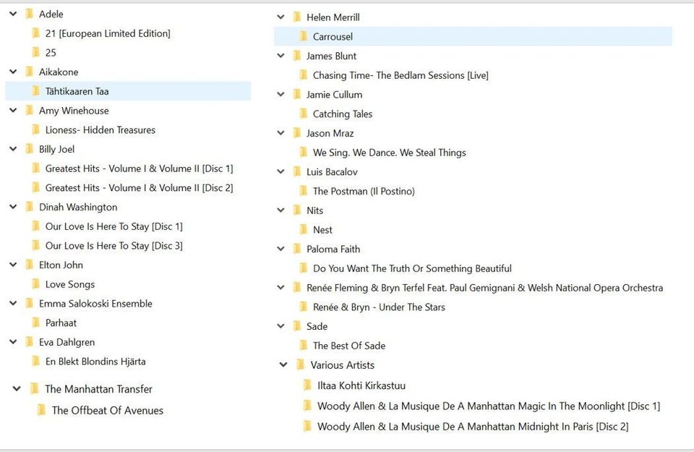The width and height of the screenshot is (694, 452).
Task: Collapse the Jason Mraz chevron
Action: (280, 133)
